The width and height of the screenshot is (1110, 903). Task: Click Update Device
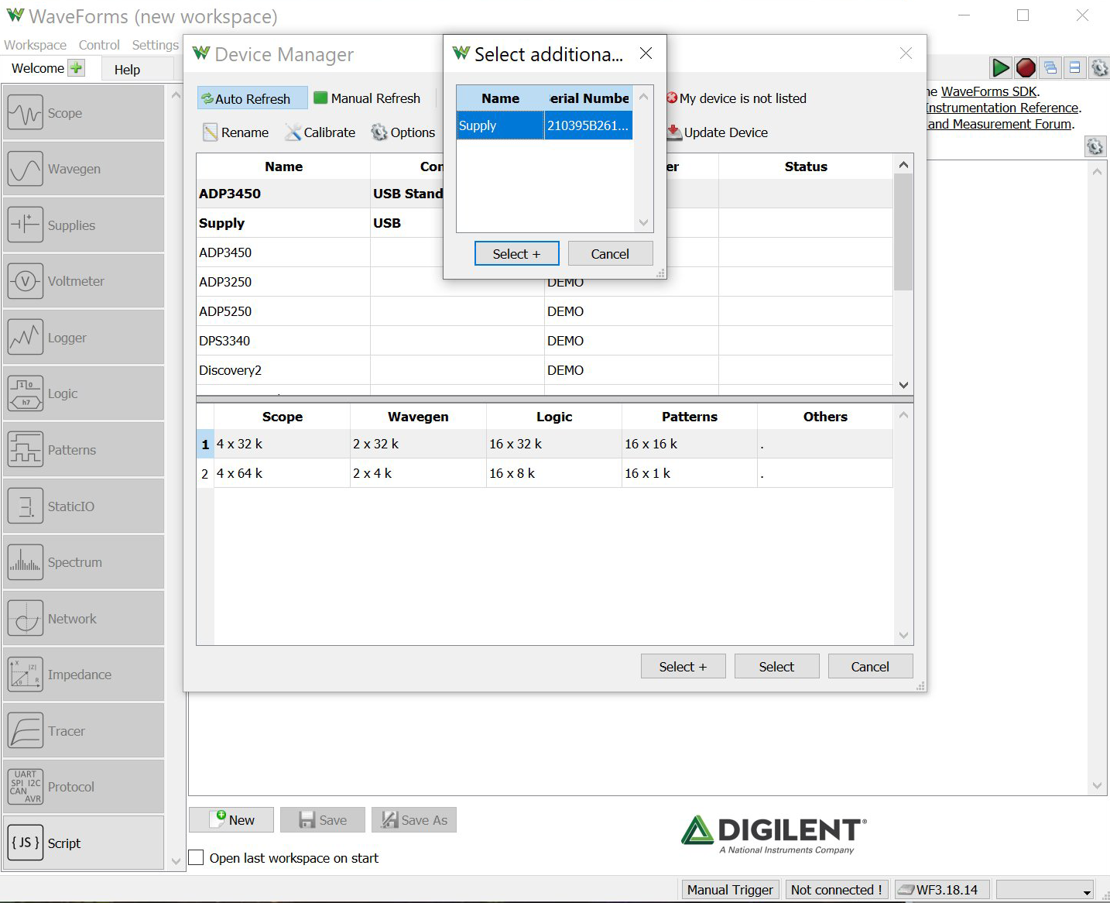tap(718, 132)
